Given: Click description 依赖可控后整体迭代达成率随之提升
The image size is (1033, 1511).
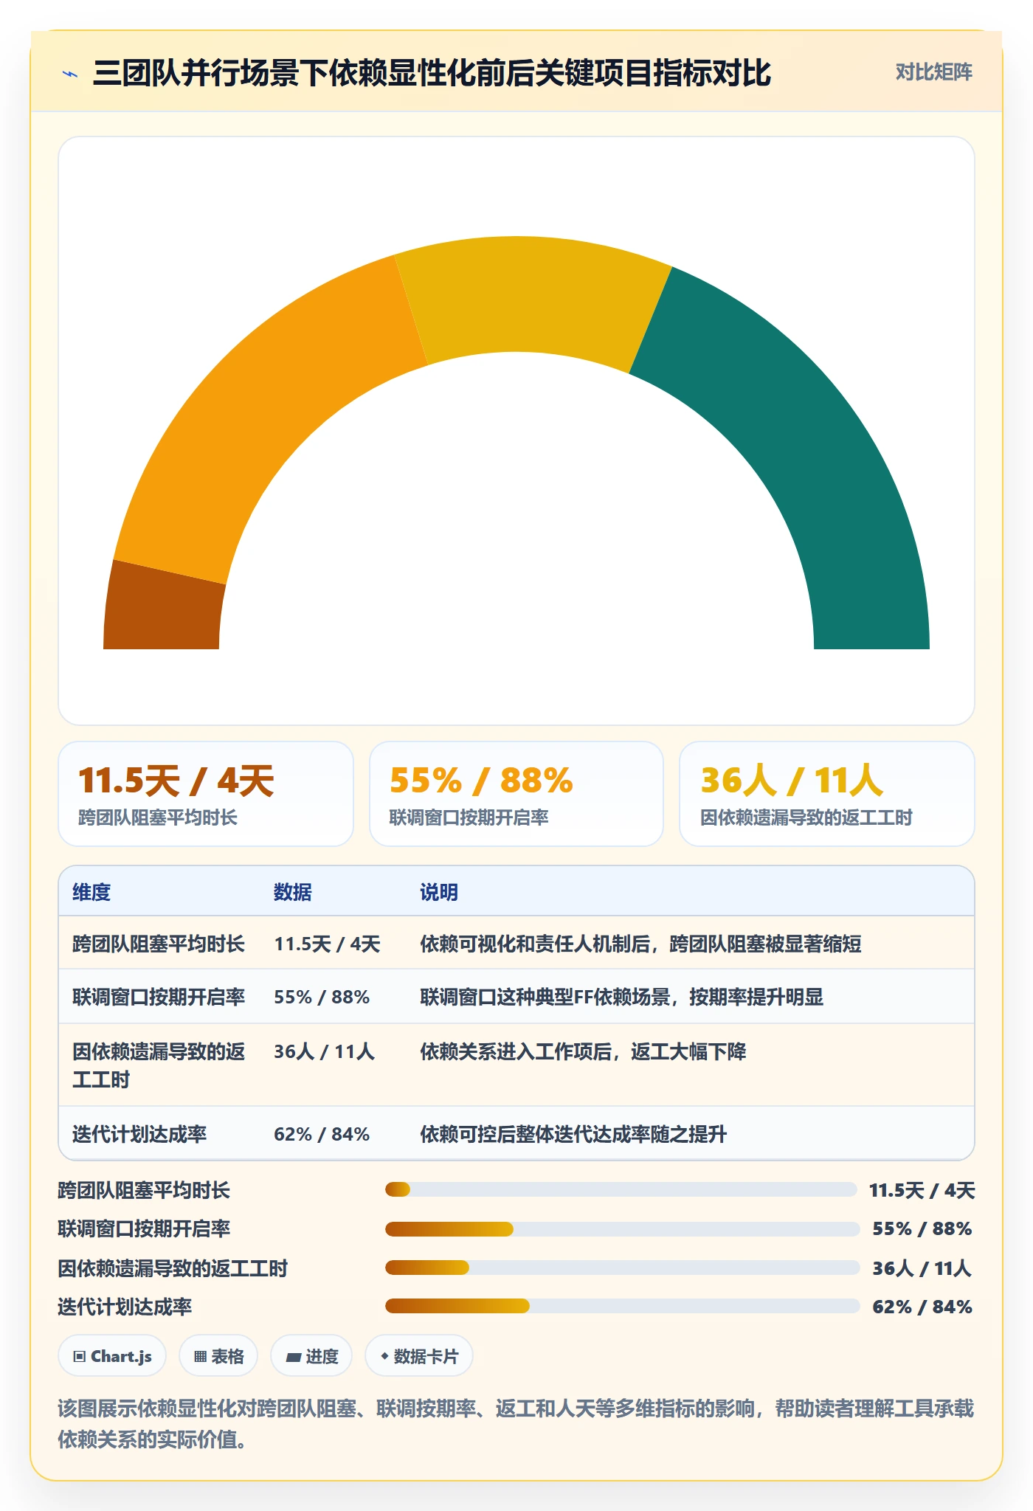Looking at the screenshot, I should (x=573, y=1134).
